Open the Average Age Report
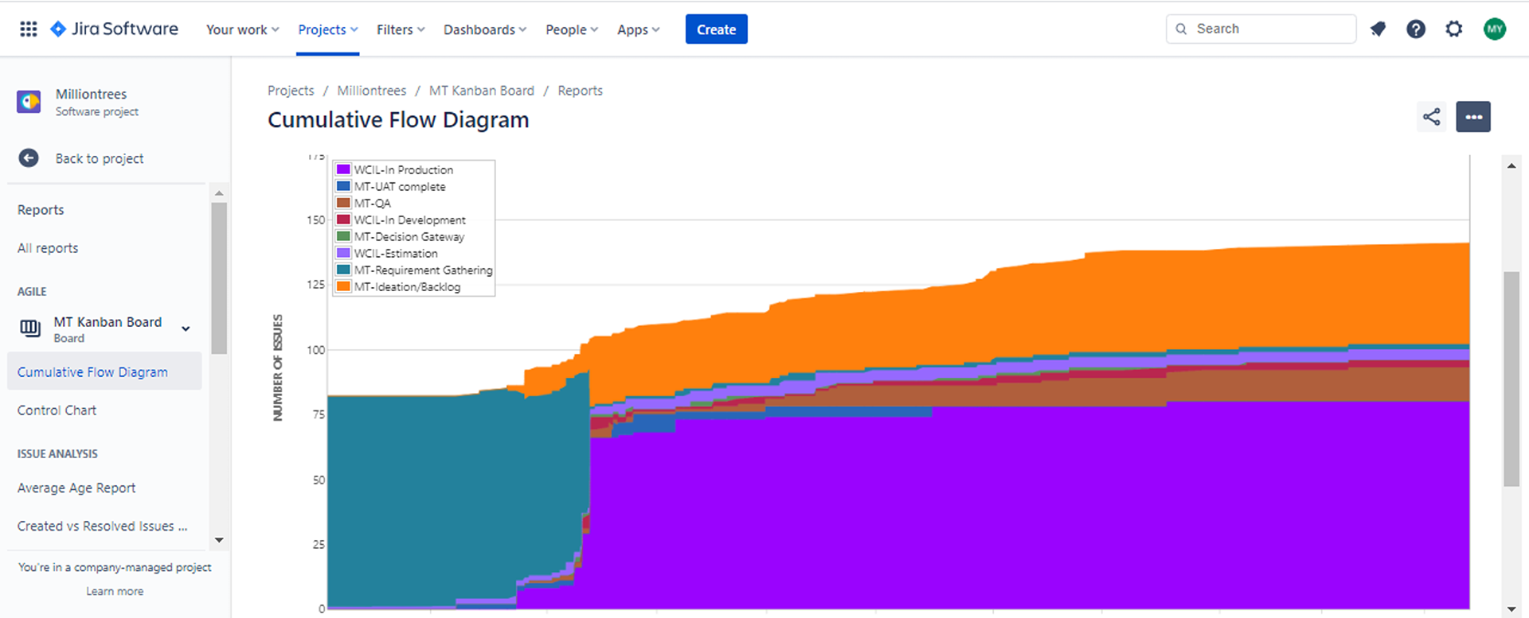The image size is (1529, 618). coord(76,488)
